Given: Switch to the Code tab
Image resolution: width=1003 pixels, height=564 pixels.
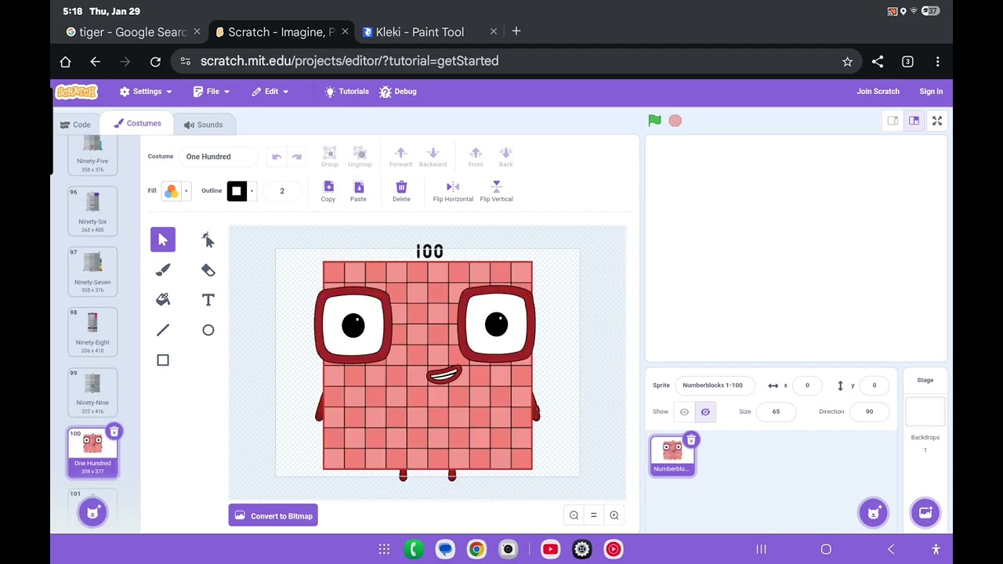Looking at the screenshot, I should point(76,125).
